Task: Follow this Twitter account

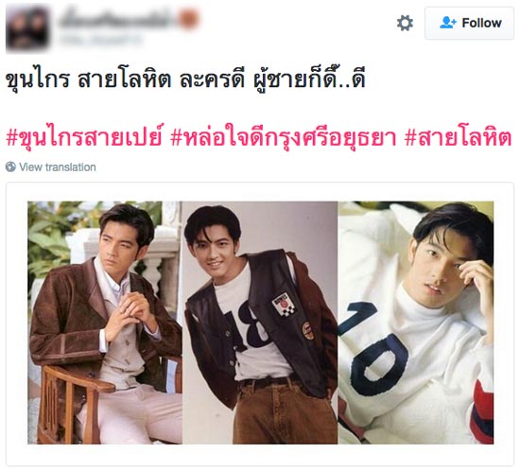Action: (469, 23)
